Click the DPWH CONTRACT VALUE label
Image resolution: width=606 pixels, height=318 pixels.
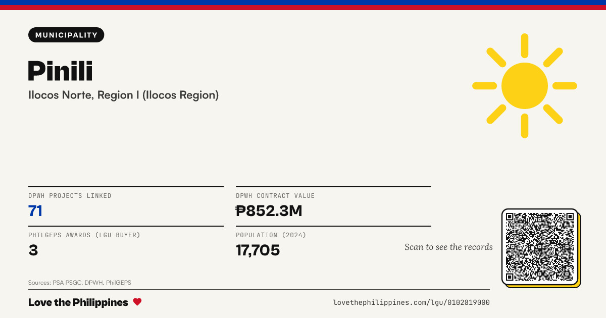pyautogui.click(x=275, y=196)
